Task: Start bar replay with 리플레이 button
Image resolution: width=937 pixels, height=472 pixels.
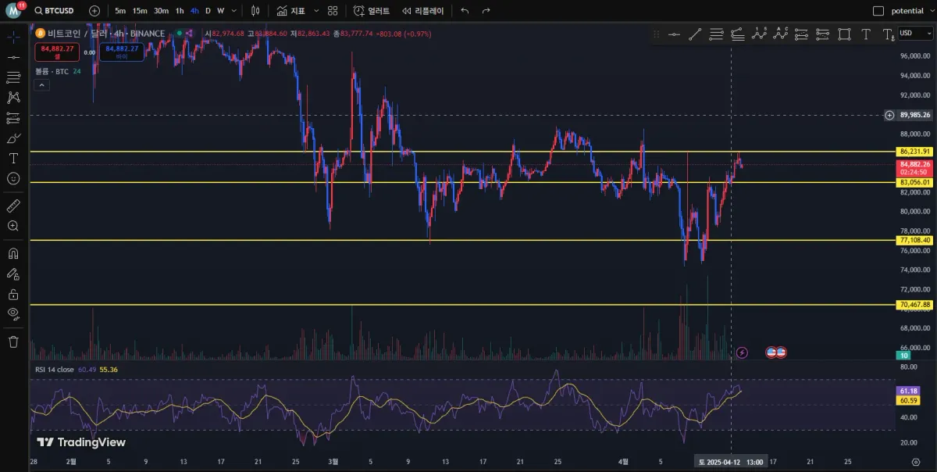Action: 422,11
